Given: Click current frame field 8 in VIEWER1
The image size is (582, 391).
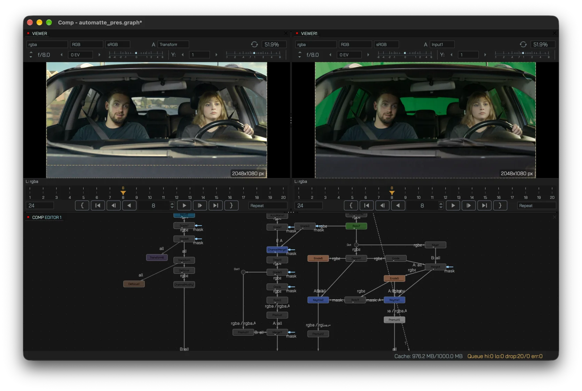Looking at the screenshot, I should pyautogui.click(x=422, y=205).
